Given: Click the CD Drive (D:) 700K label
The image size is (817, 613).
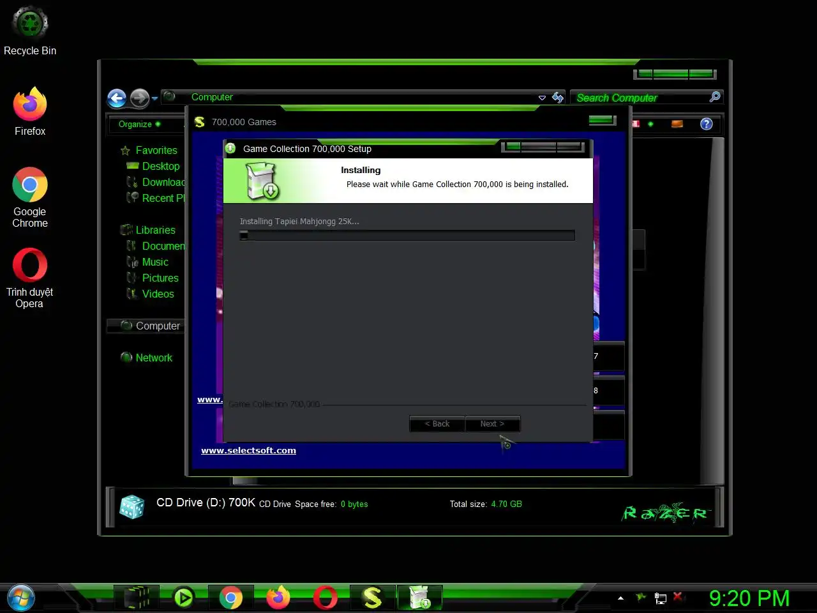Looking at the screenshot, I should click(x=206, y=503).
